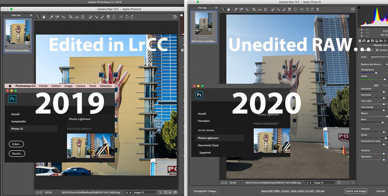This screenshot has height=196, width=388.
Task: Toggle full screen mode in right window
Action: tap(353, 9)
